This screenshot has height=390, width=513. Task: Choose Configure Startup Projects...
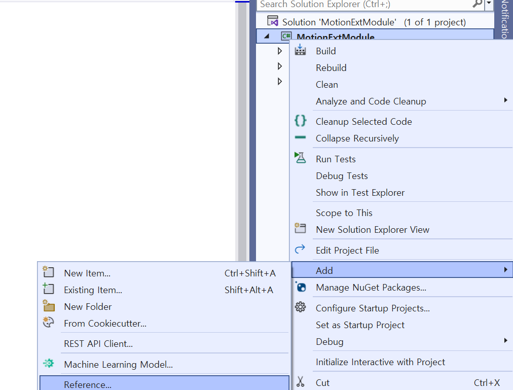point(402,308)
